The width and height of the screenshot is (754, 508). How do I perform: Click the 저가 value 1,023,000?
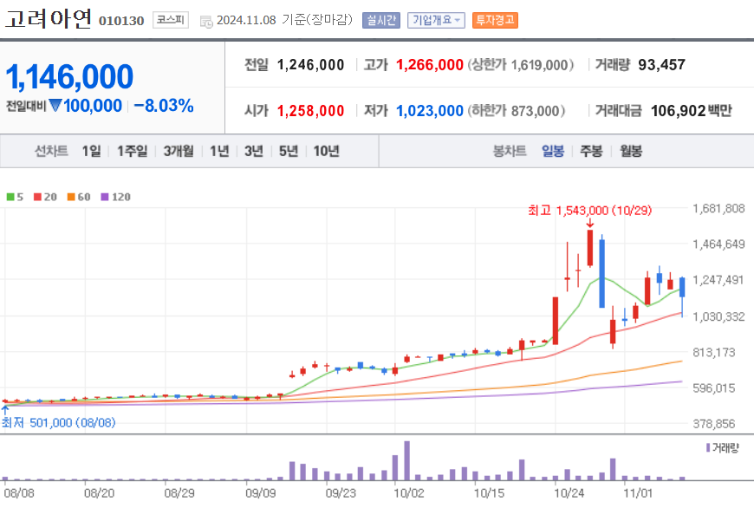(x=429, y=111)
